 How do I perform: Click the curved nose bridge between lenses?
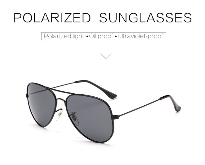click(x=61, y=100)
